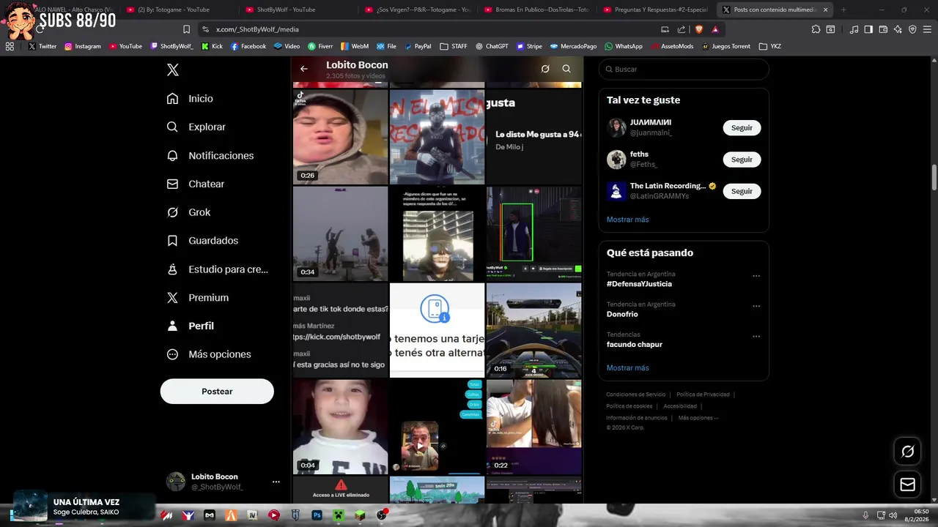Open the floating Grok button

point(907,452)
